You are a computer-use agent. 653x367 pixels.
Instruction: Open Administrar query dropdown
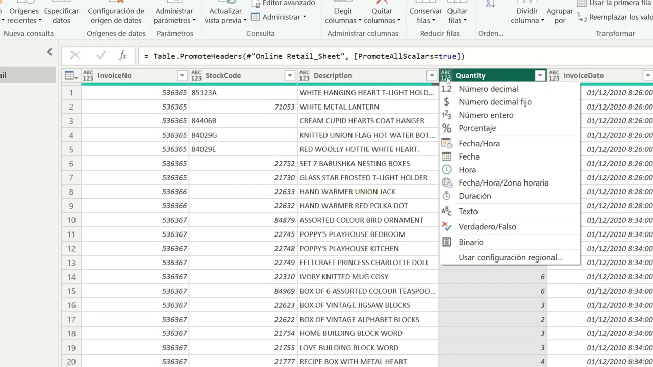click(x=279, y=17)
